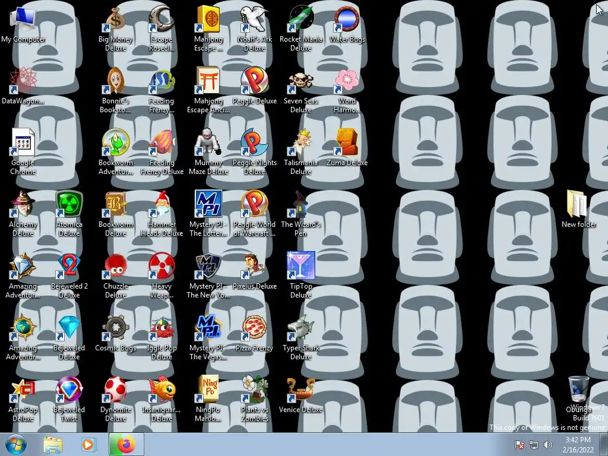Click the Insaniquarium Deluxe fish icon
Screen dimensions: 608x456
tap(161, 389)
